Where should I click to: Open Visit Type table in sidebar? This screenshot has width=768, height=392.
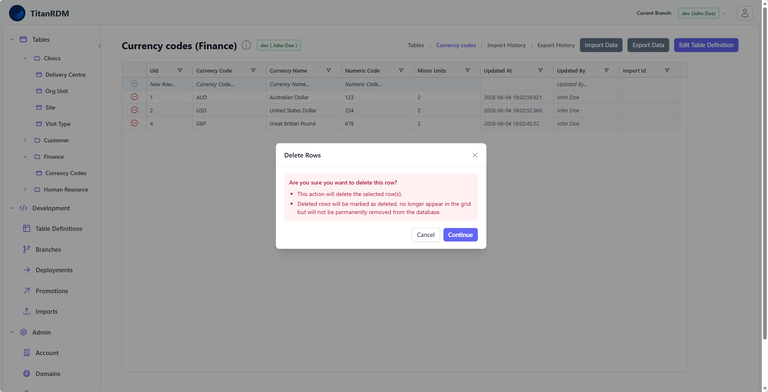pos(53,124)
